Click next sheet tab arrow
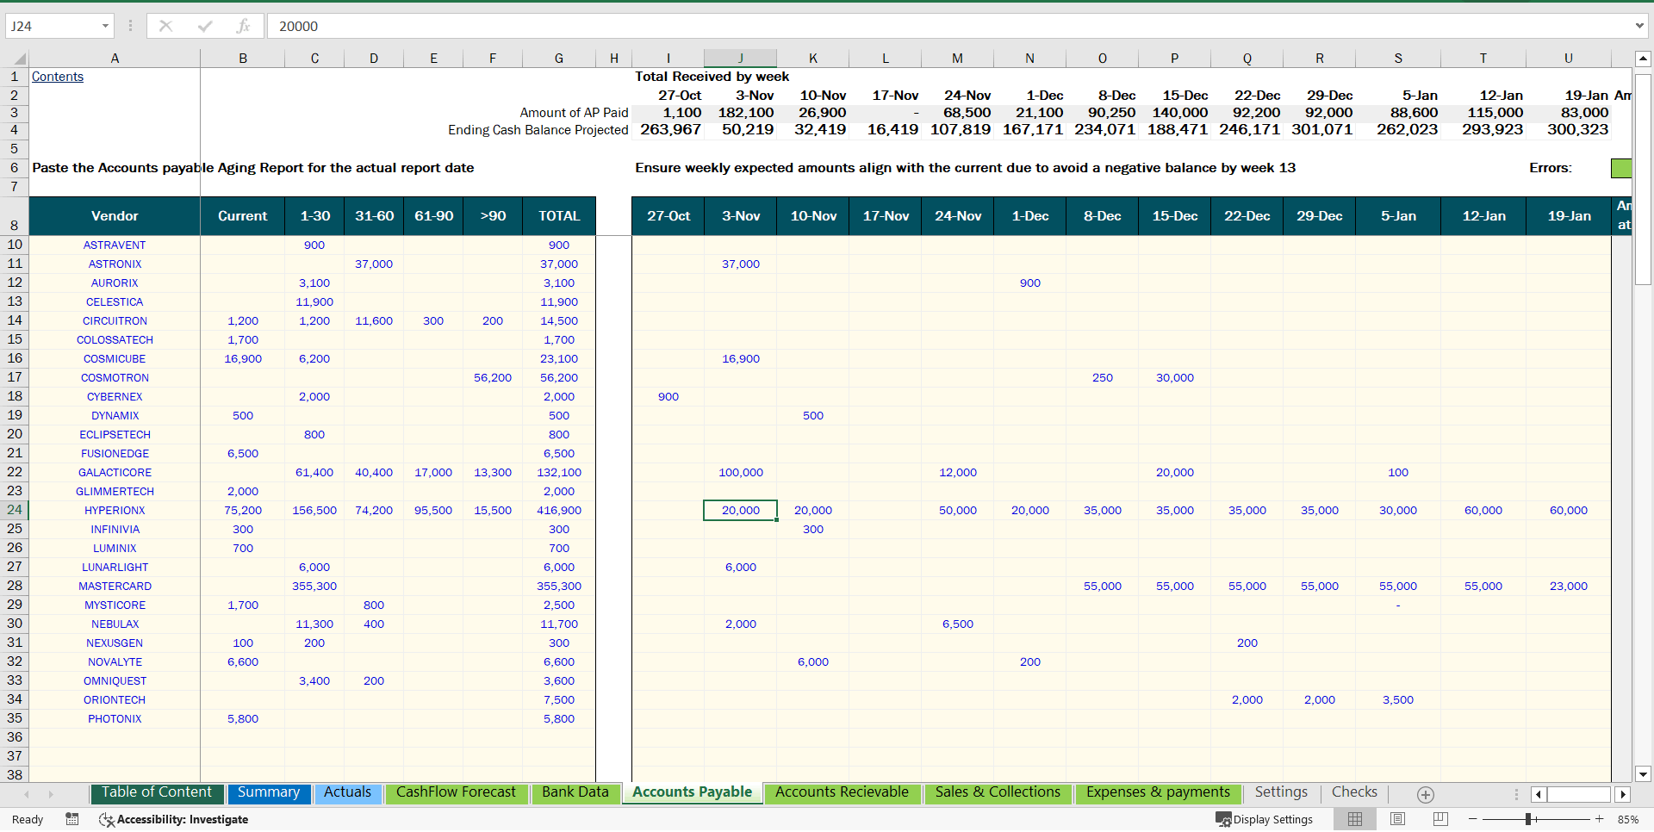This screenshot has width=1654, height=832. [51, 794]
